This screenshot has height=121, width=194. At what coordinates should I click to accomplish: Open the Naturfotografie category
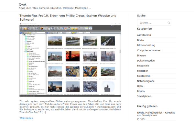[x=146, y=81]
